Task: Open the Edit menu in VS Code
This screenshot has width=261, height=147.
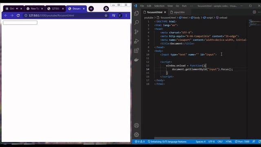Action: pos(149,6)
